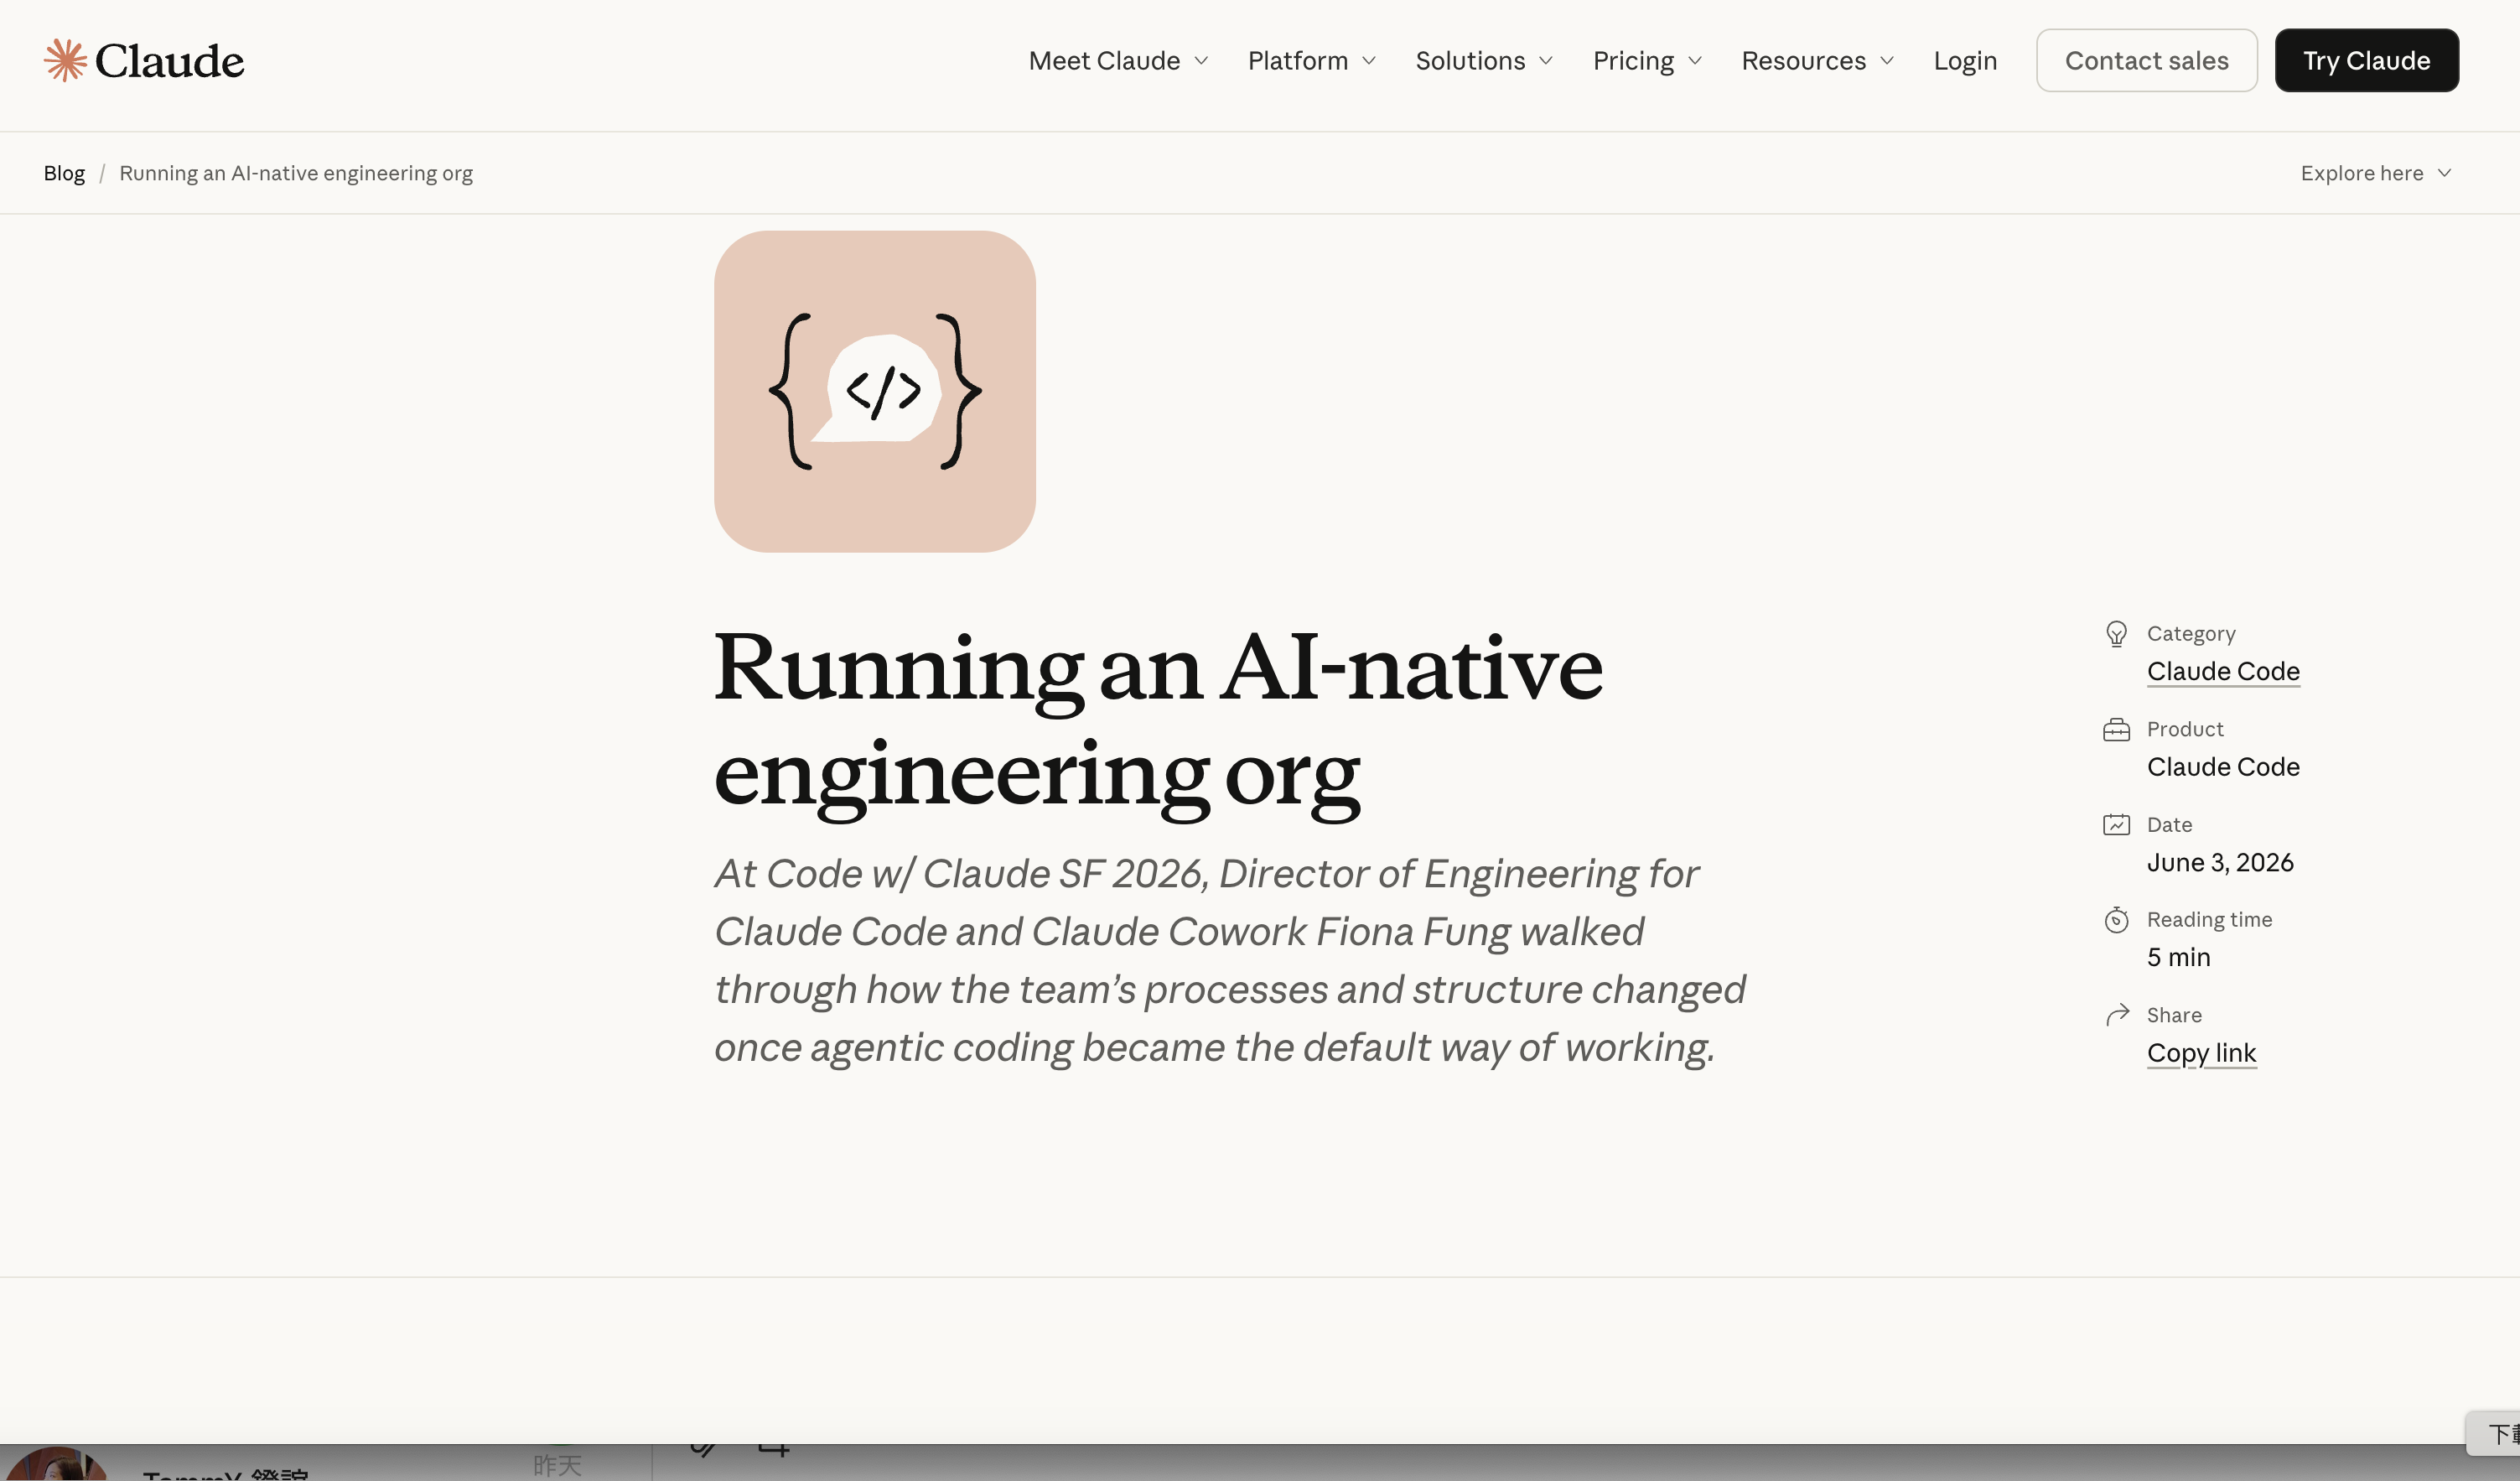
Task: Navigate to Blog in breadcrumb
Action: tap(64, 173)
